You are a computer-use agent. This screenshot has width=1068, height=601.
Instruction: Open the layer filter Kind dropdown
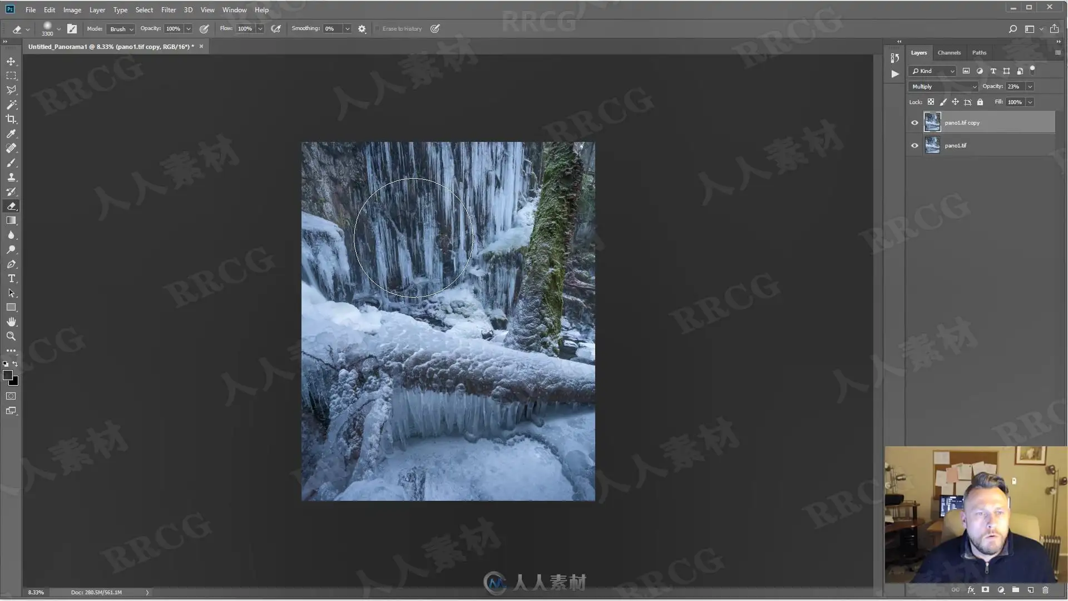coord(933,71)
